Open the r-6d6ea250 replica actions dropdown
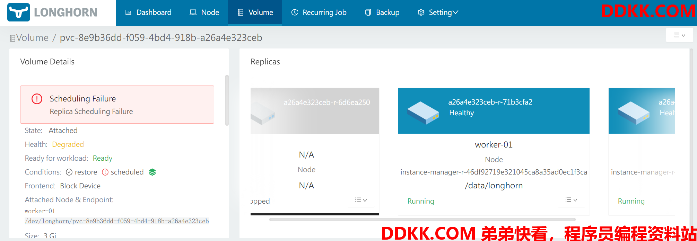Viewport: 697px width, 241px height. point(361,200)
